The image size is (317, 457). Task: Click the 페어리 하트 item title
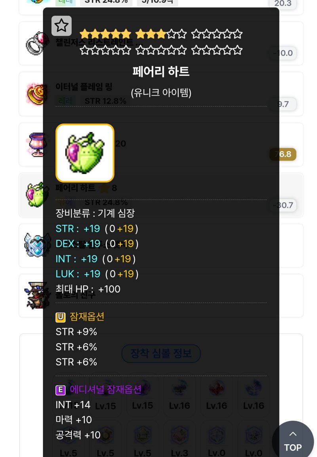pyautogui.click(x=161, y=71)
